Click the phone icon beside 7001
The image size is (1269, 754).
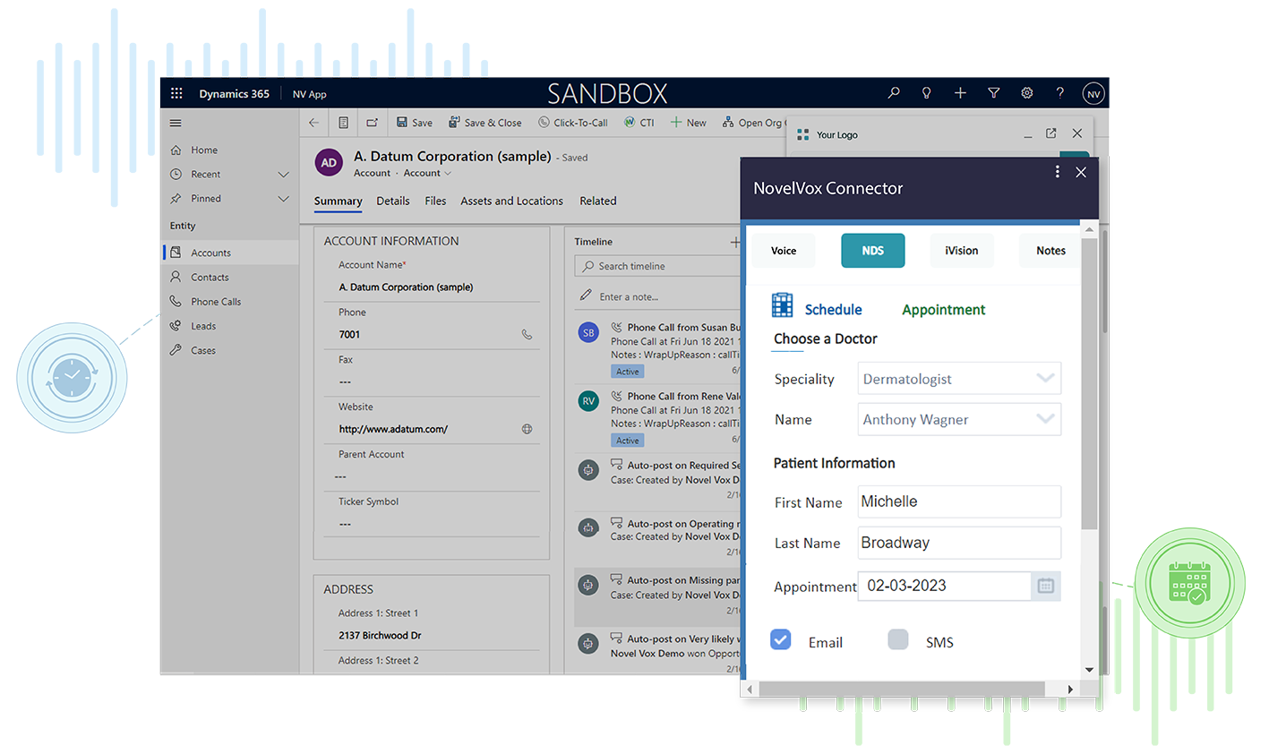(527, 335)
